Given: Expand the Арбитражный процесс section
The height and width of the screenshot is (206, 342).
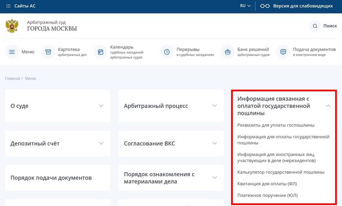Looking at the screenshot, I should coord(214,106).
